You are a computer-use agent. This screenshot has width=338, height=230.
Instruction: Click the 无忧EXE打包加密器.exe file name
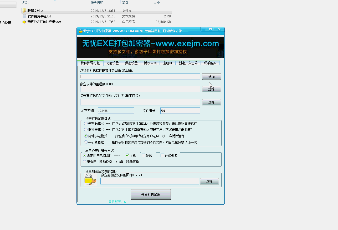pyautogui.click(x=44, y=22)
